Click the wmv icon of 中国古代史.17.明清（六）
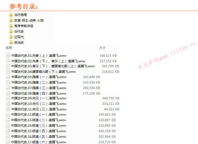Image resolution: width=198 pixels, height=144 pixels. click(8, 142)
